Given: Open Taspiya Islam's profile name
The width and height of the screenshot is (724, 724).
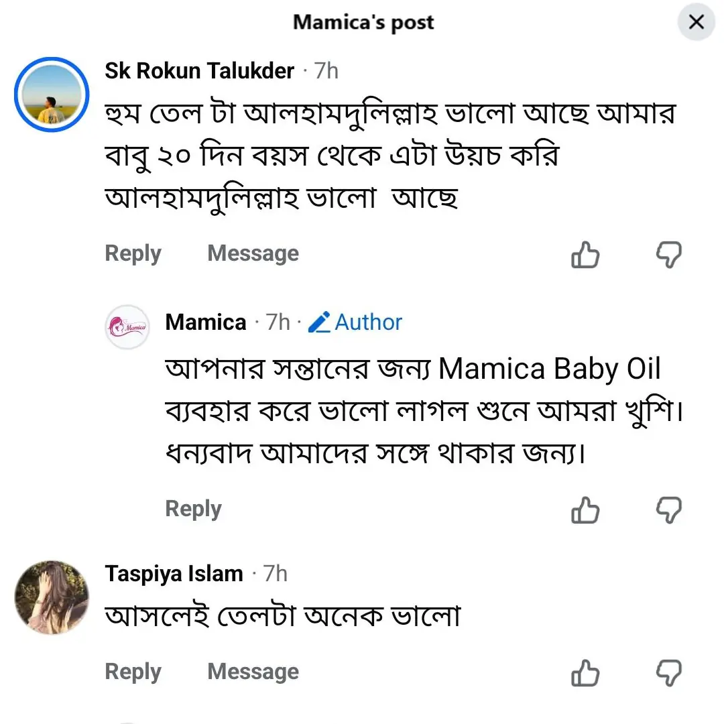Looking at the screenshot, I should [x=174, y=574].
